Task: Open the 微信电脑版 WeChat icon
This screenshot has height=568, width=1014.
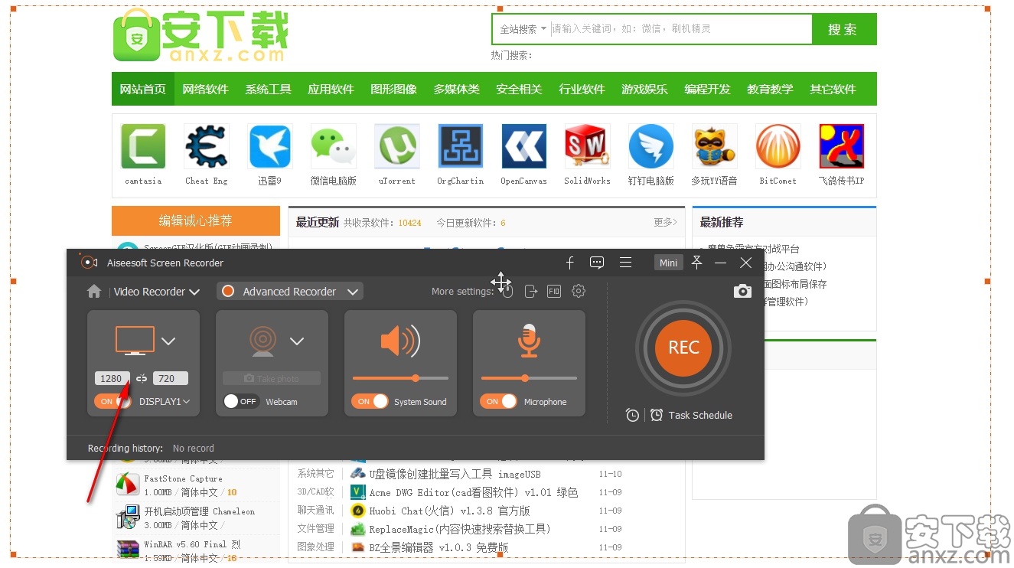Action: click(334, 146)
